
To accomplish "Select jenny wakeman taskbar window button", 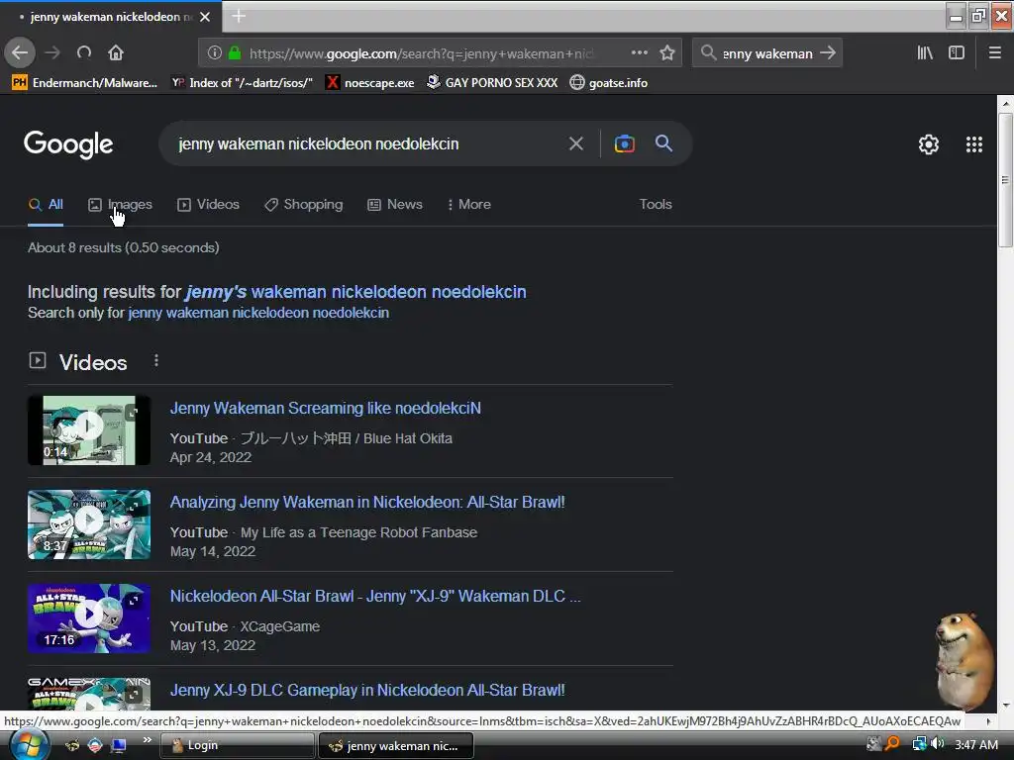I will (x=396, y=745).
